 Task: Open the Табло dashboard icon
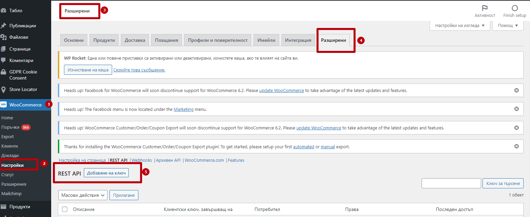(x=3, y=10)
